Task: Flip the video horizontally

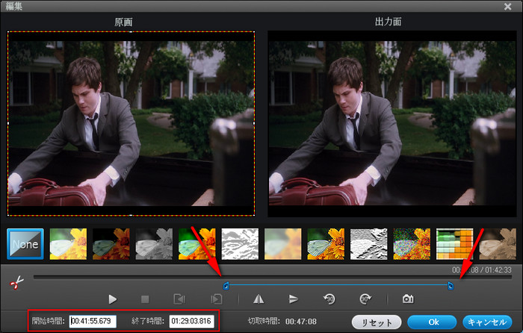Action: tap(259, 299)
